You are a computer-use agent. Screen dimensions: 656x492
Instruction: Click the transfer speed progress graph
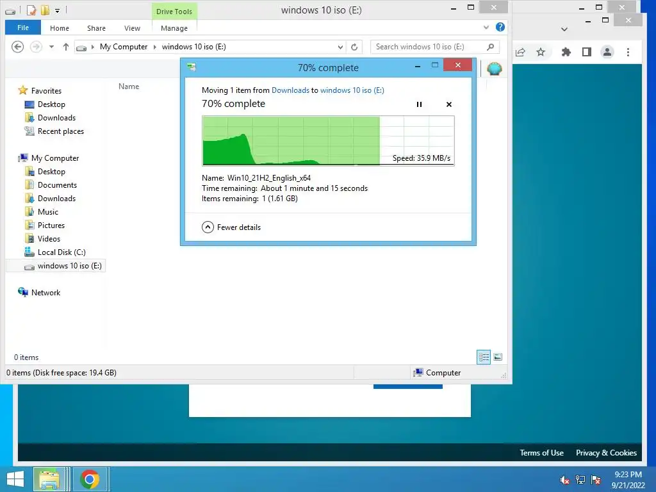(x=328, y=140)
